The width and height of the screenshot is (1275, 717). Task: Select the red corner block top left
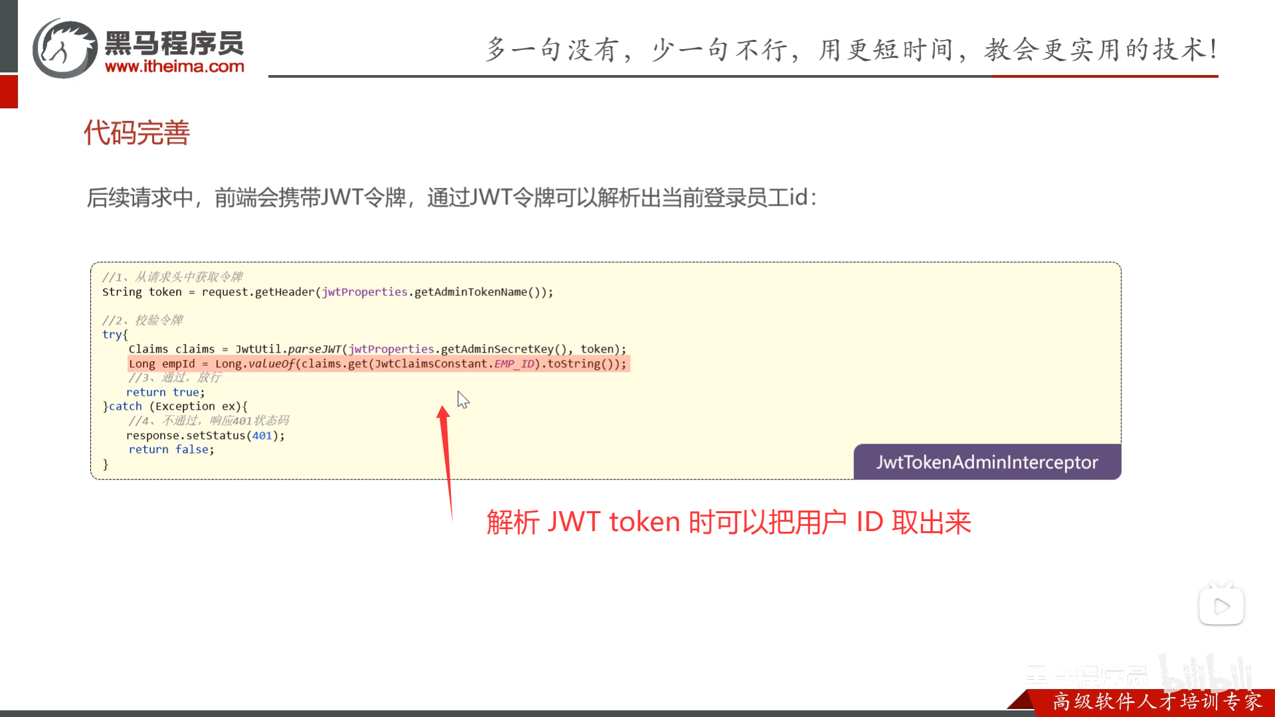[8, 92]
